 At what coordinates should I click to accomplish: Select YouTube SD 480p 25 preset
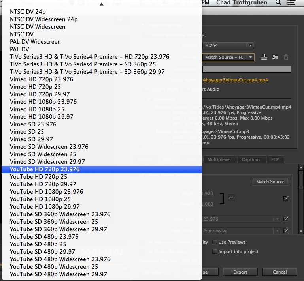pyautogui.click(x=102, y=244)
